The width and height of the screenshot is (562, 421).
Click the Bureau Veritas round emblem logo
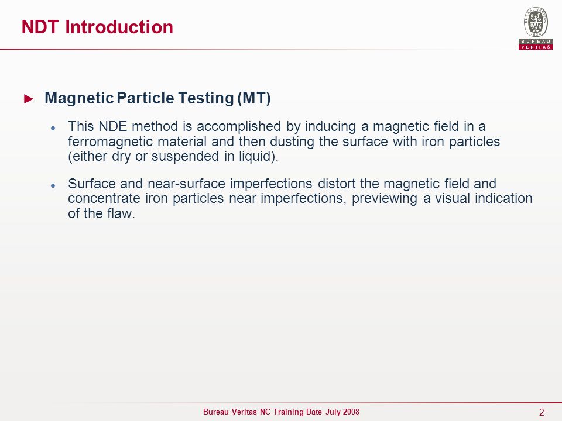(x=536, y=22)
